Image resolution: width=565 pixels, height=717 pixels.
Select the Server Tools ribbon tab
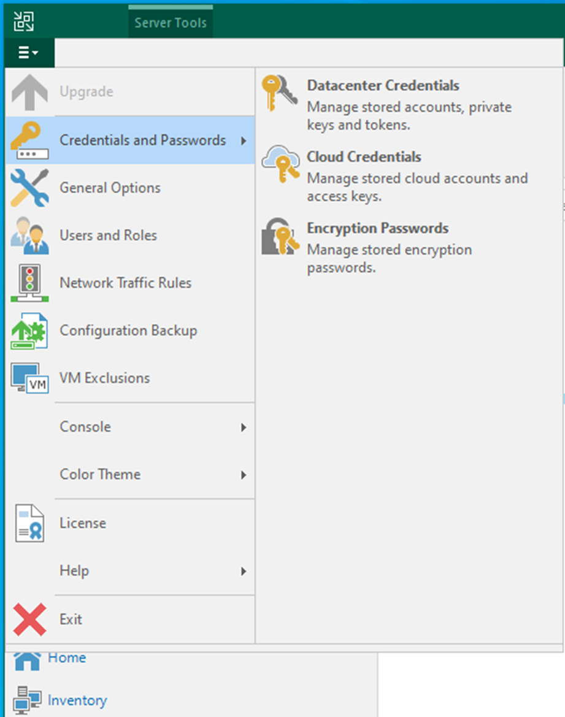pos(170,22)
